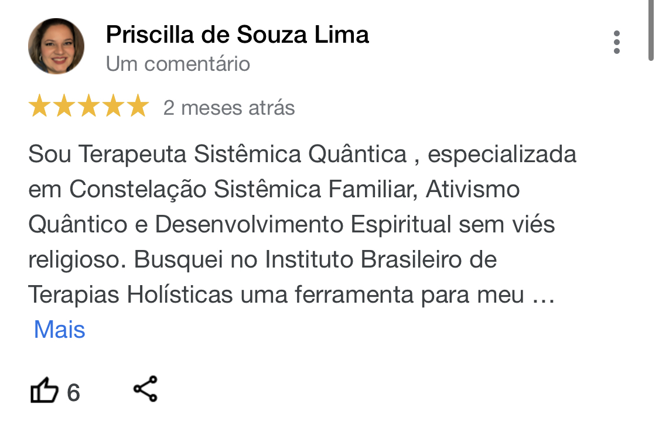The height and width of the screenshot is (442, 659).
Task: Click the ellipsis ending the truncated review
Action: [542, 296]
